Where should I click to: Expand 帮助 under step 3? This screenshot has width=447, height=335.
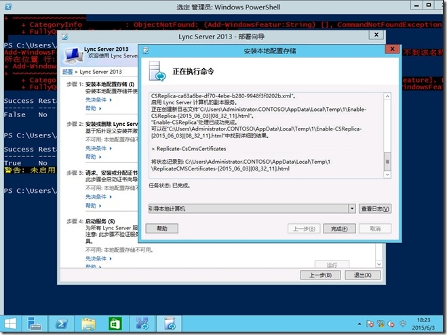pos(93,205)
